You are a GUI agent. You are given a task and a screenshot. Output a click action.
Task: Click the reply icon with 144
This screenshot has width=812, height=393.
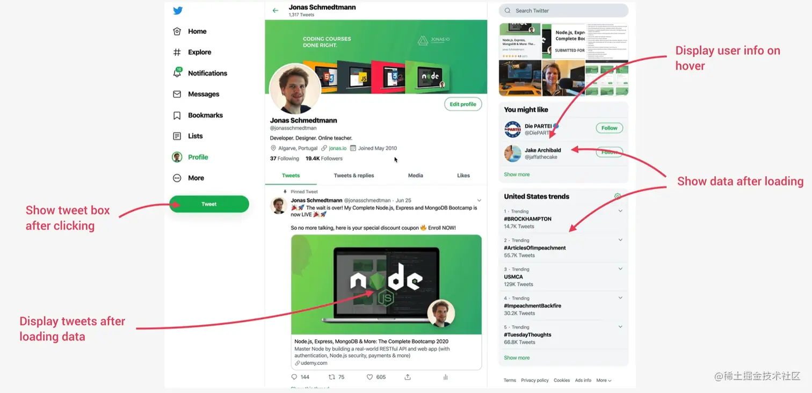click(x=294, y=377)
